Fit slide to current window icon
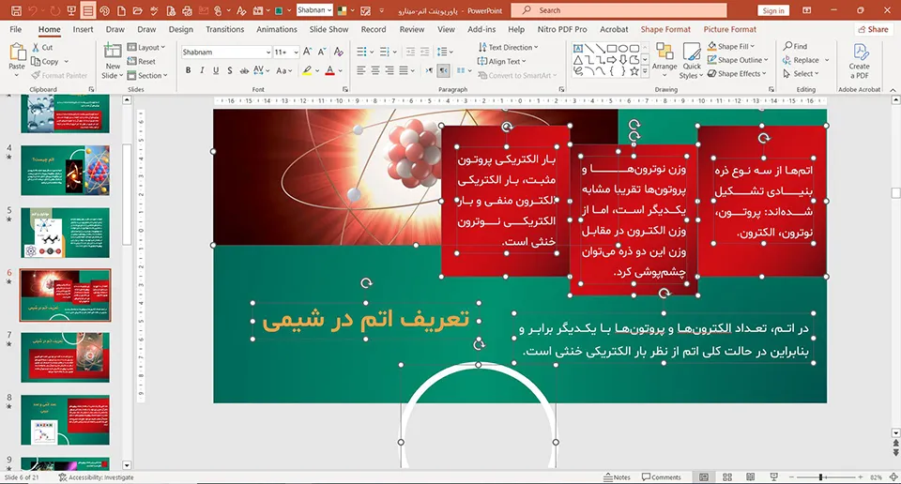Viewport: 901px width, 484px height. coord(893,477)
